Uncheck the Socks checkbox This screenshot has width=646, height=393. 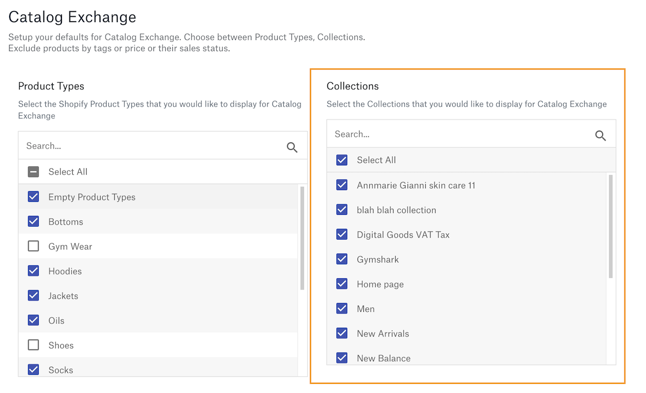33,370
